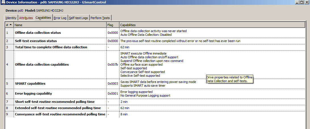Click the SAMSUNG HD322HJ model label
The height and width of the screenshot is (129, 310).
(x=50, y=11)
